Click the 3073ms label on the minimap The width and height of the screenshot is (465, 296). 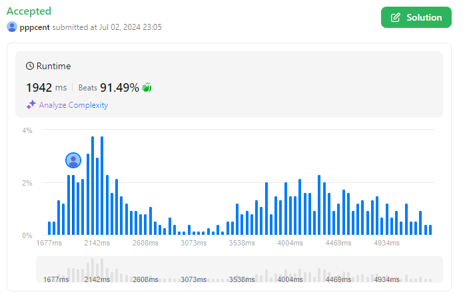point(193,279)
